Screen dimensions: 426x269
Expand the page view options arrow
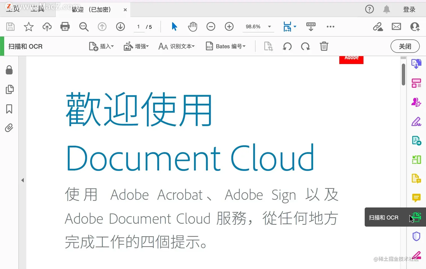(295, 27)
